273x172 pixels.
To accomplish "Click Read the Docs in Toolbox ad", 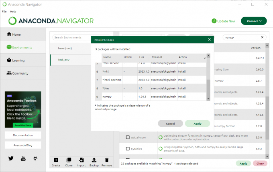I will pyautogui.click(x=23, y=125).
